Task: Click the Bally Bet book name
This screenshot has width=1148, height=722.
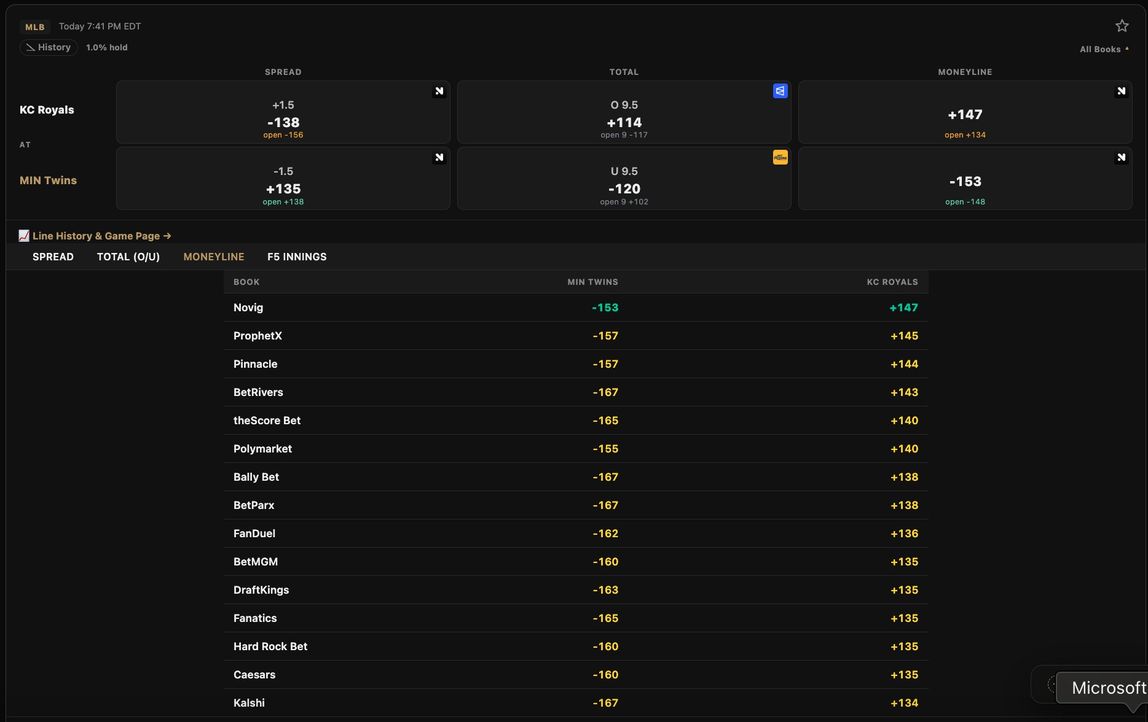Action: coord(256,477)
